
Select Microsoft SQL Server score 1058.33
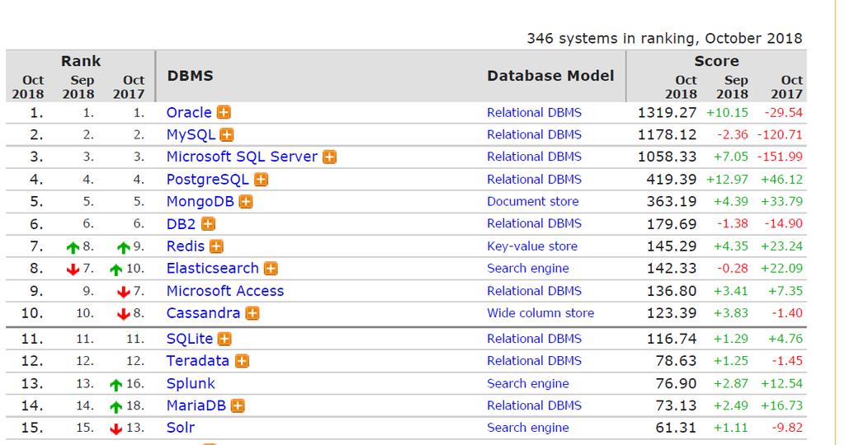[x=667, y=157]
